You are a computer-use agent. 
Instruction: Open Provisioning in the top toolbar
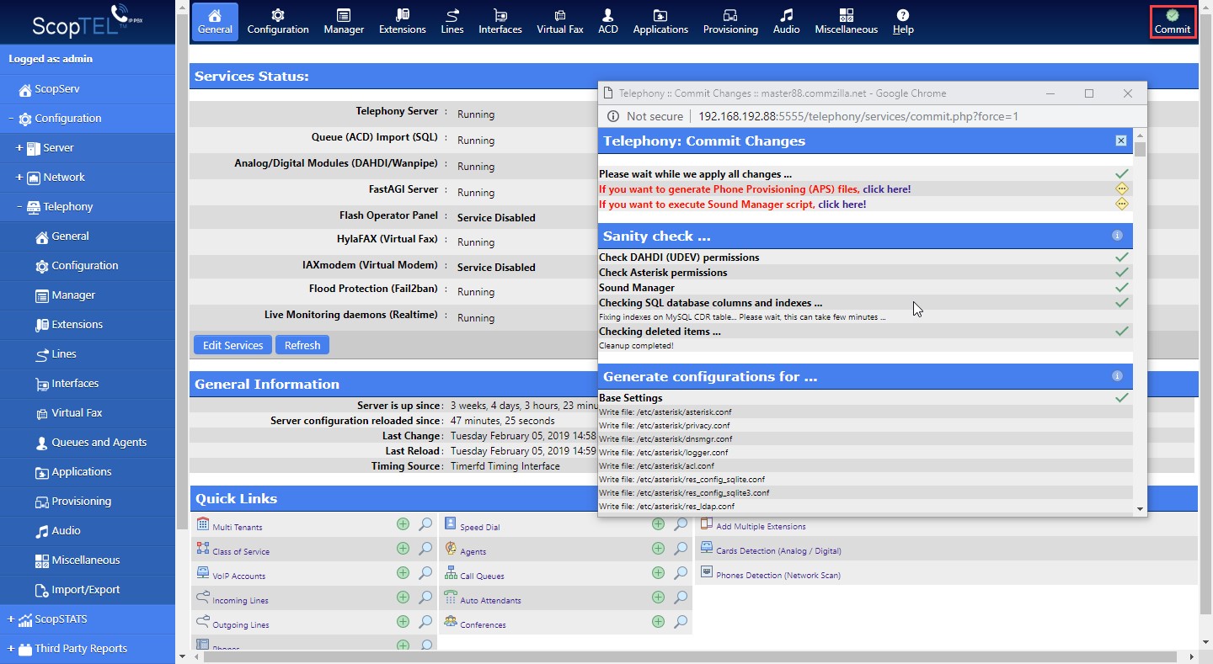(x=730, y=22)
